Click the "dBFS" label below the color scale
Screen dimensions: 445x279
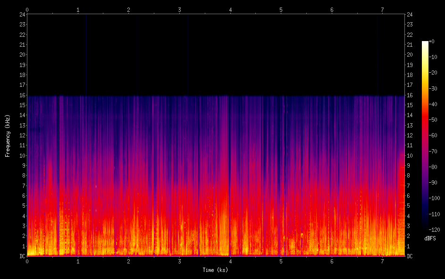pos(430,238)
